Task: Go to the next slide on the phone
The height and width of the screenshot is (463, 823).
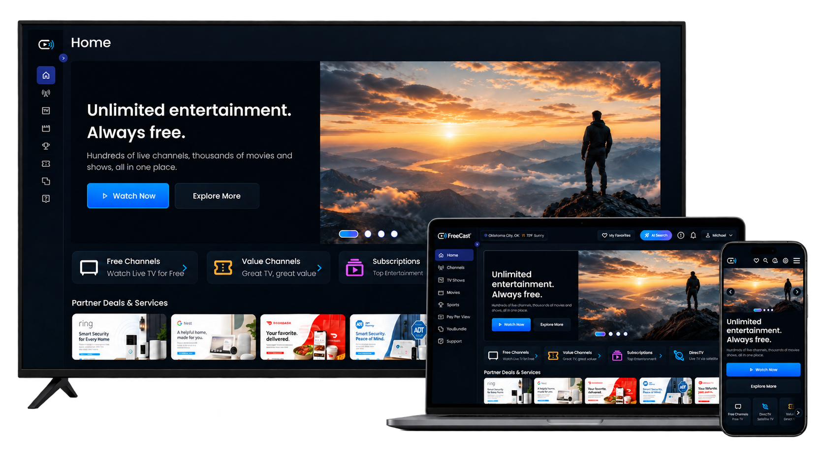Action: (797, 292)
